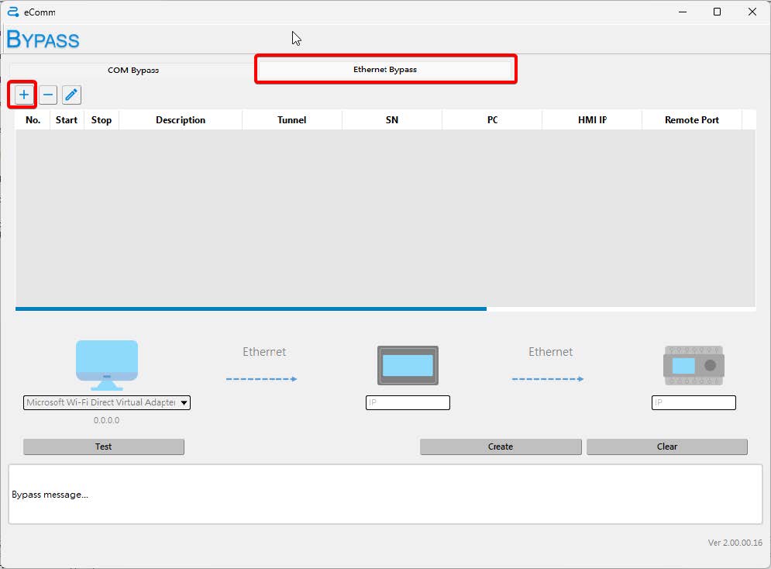This screenshot has width=771, height=569.
Task: Click the blue horizontal scrollbar under table
Action: tap(251, 309)
